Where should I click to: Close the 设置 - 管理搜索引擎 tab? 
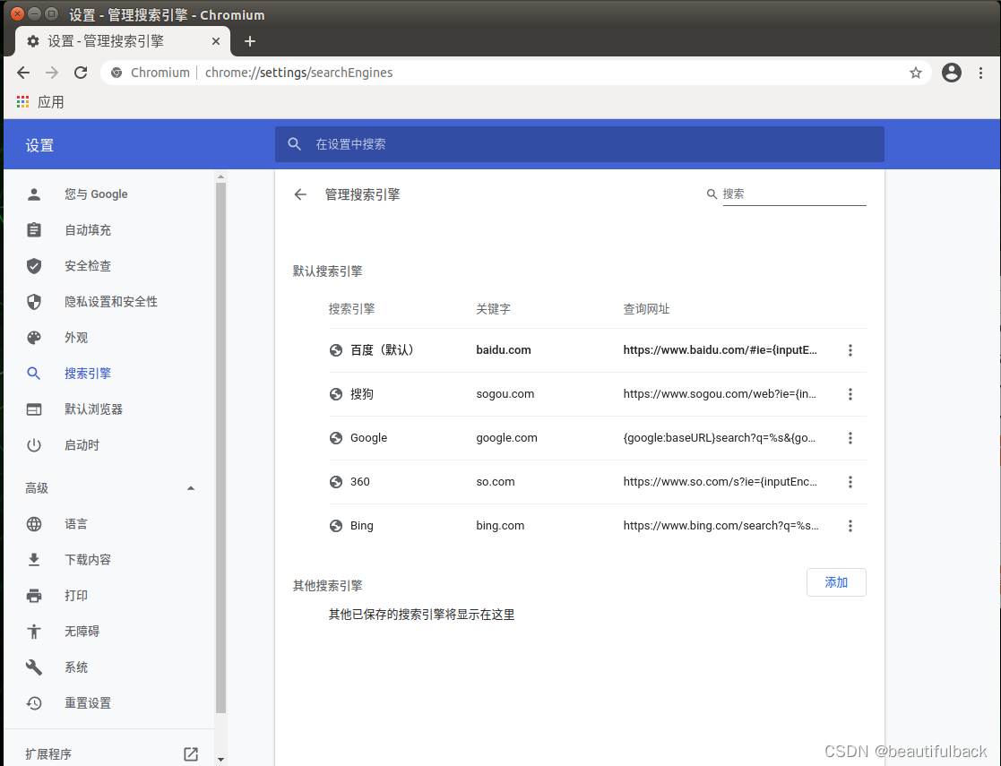point(216,41)
